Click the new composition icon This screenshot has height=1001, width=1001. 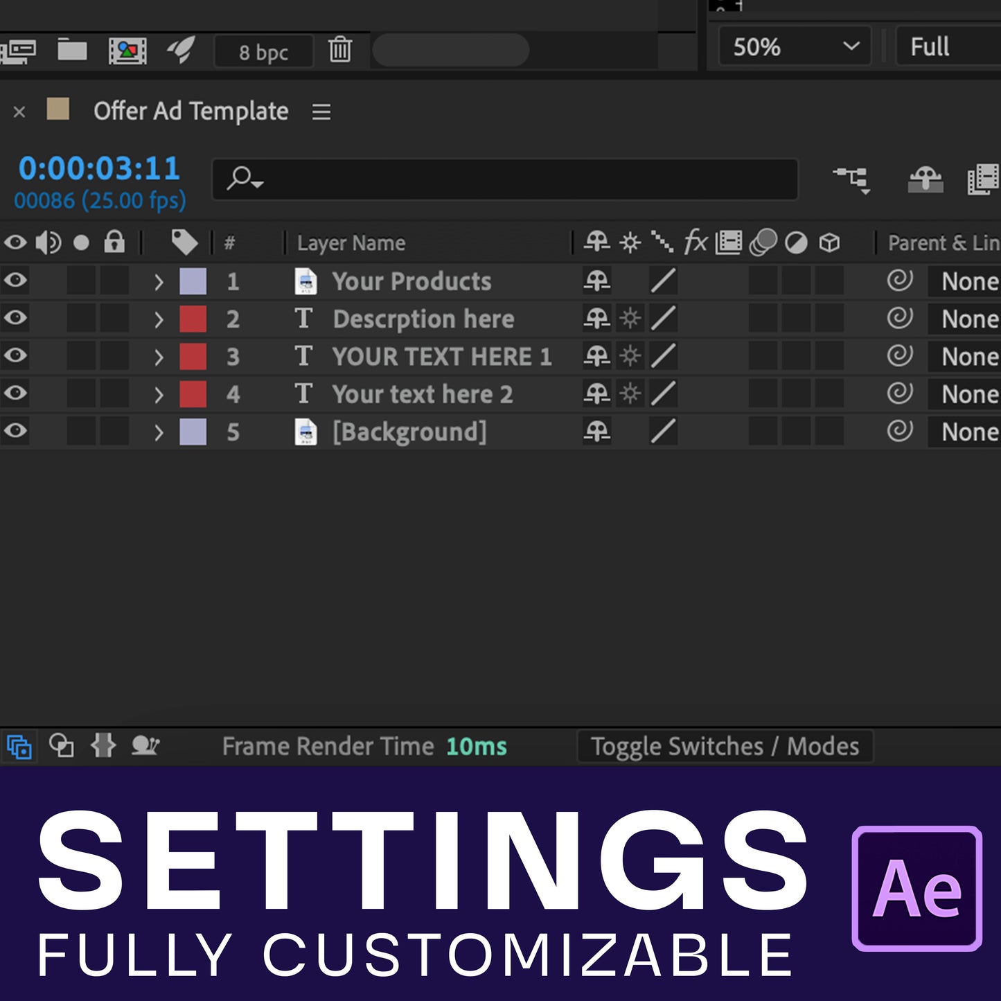pos(127,51)
